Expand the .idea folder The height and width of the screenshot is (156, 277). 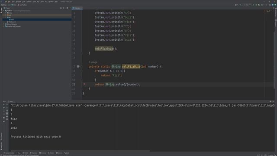point(6,13)
